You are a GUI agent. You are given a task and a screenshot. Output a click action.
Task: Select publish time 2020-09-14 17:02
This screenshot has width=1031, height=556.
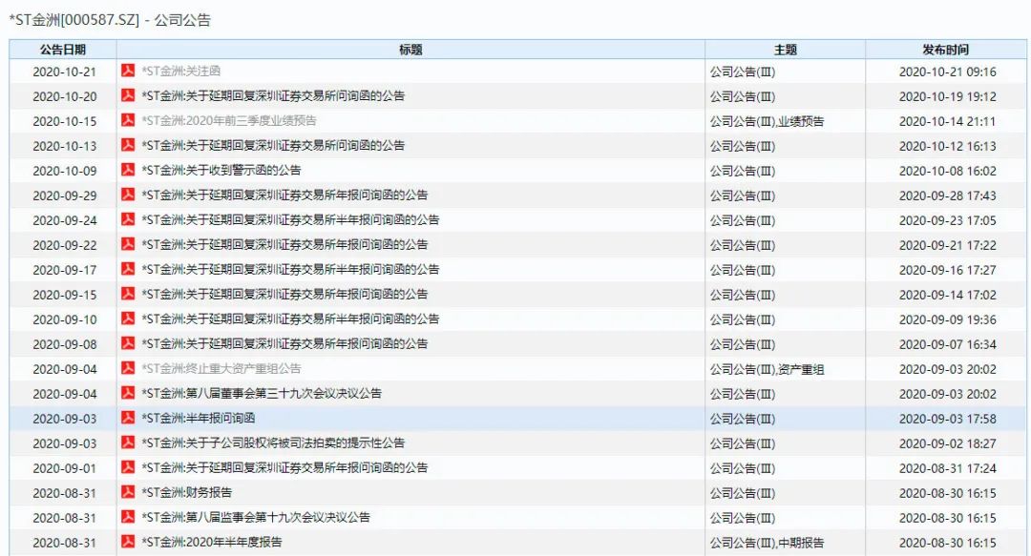click(948, 295)
